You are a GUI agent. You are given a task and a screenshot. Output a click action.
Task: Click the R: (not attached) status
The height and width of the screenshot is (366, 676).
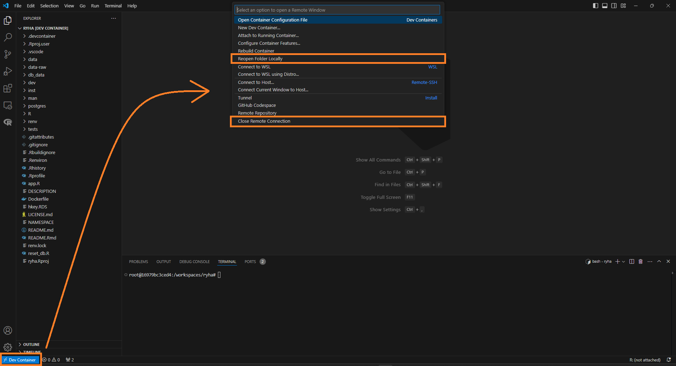[645, 360]
